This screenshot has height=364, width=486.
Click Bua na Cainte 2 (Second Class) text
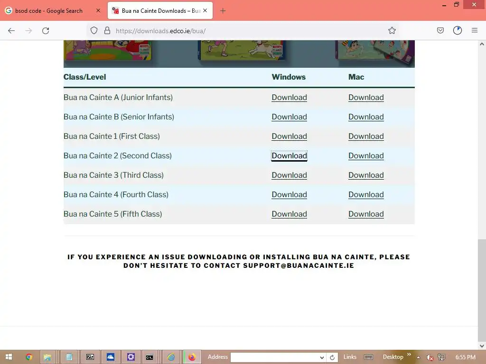[x=118, y=156]
